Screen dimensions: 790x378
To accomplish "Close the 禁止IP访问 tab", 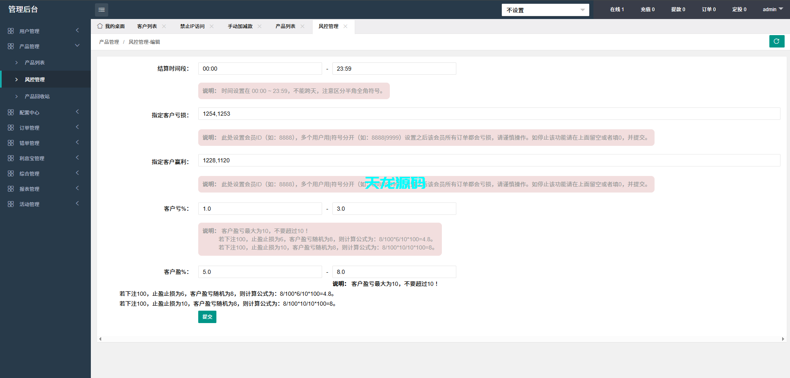I will (x=212, y=26).
